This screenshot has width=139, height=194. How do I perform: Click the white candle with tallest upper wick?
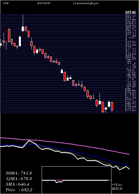23,29
